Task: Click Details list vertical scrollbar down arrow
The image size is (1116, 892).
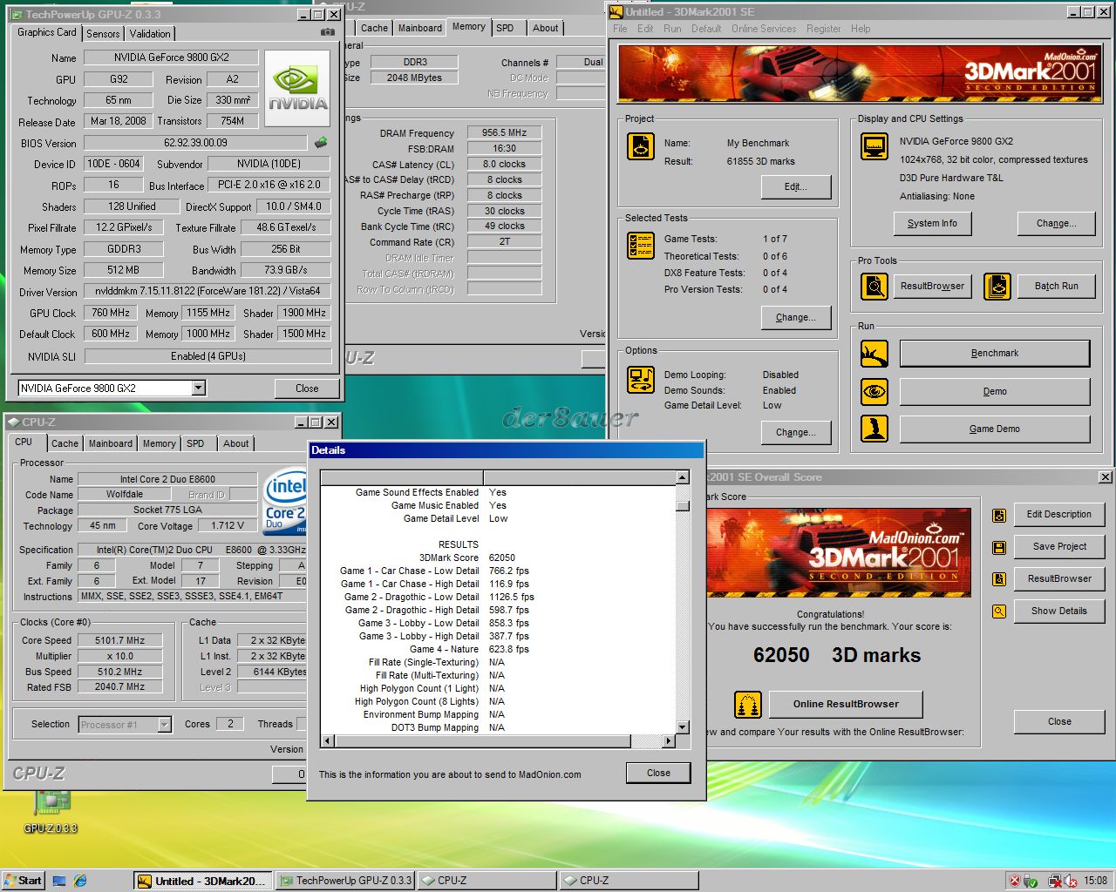Action: coord(683,727)
